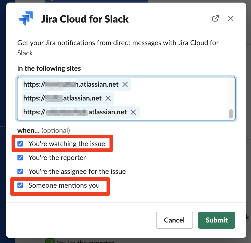Cancel the notification settings dialog

(x=174, y=220)
